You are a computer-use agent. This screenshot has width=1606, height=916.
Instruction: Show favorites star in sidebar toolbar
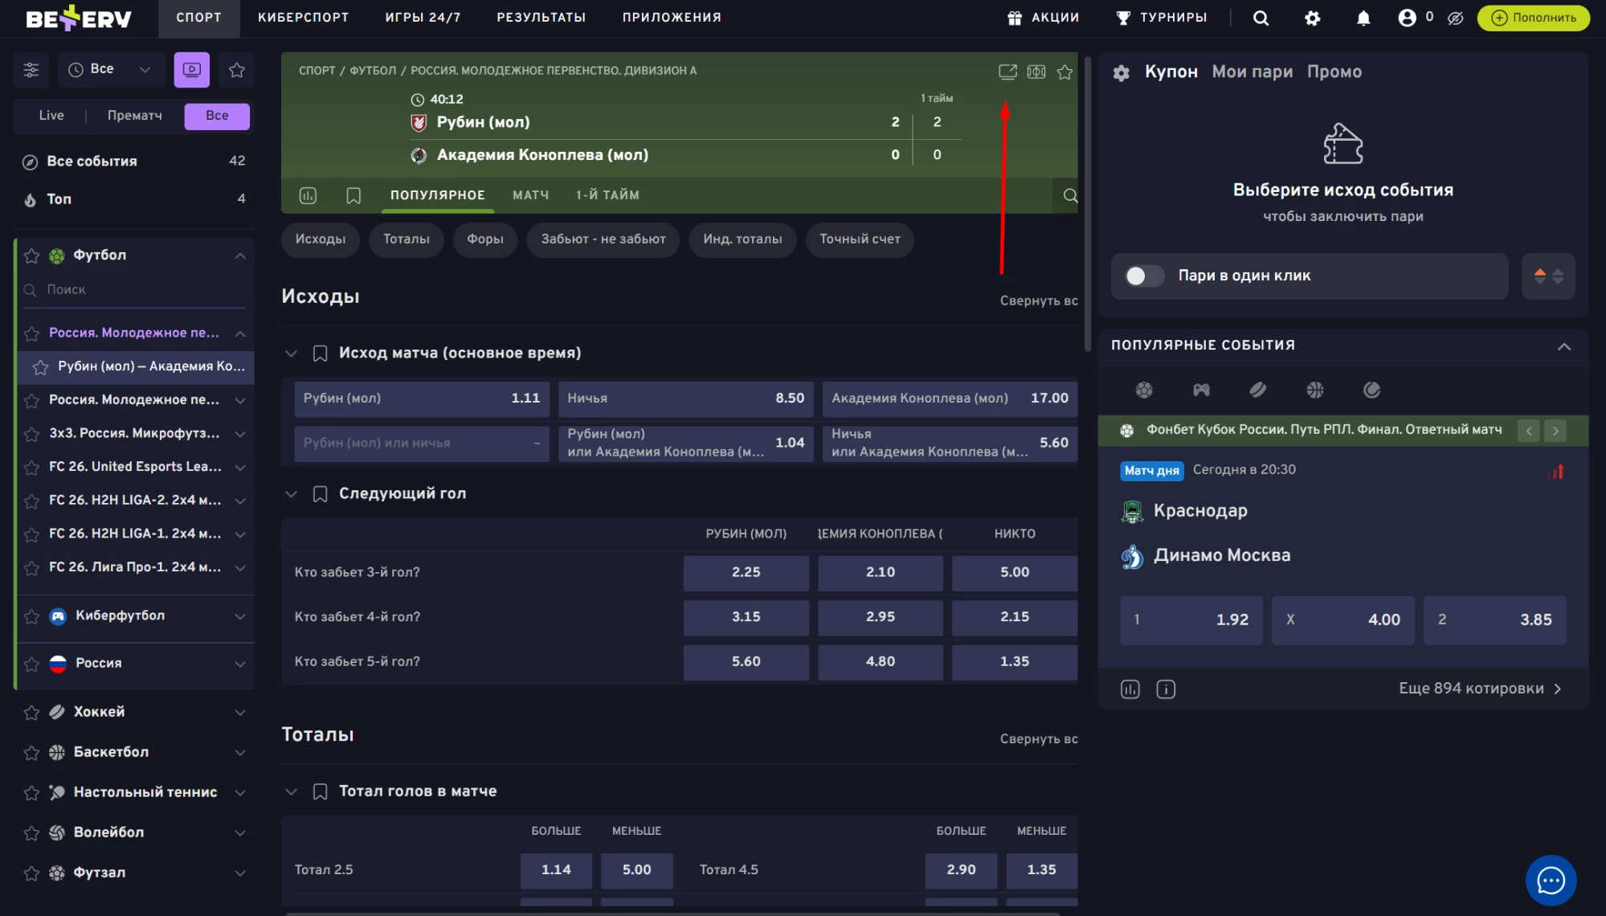(x=237, y=70)
